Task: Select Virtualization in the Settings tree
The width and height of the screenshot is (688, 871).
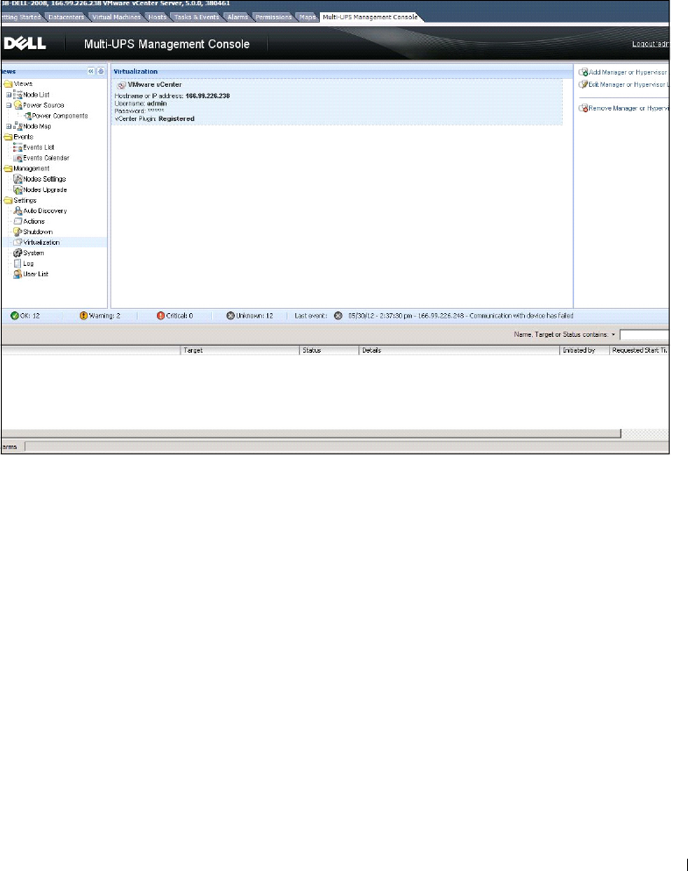Action: pyautogui.click(x=41, y=242)
